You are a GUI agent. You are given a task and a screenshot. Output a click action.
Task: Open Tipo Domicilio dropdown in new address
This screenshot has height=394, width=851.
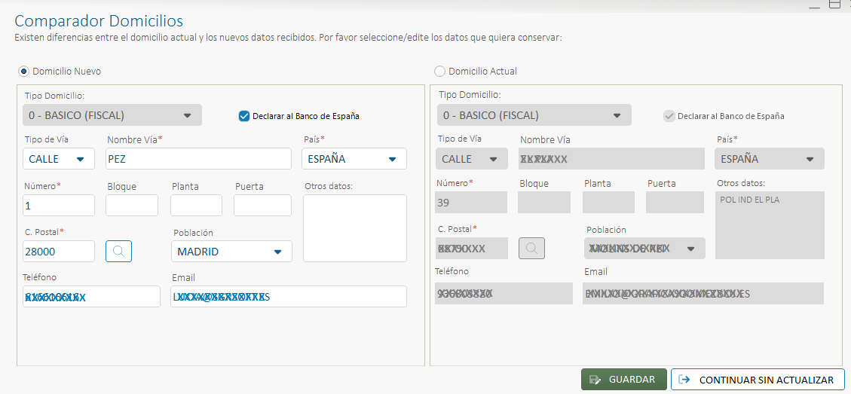(x=112, y=115)
